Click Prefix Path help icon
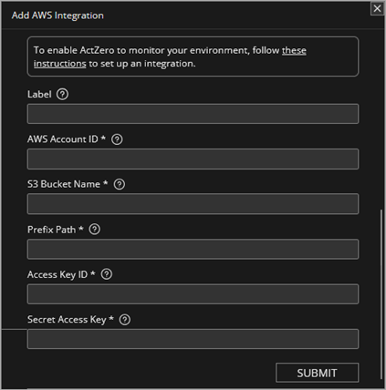The width and height of the screenshot is (386, 390). tap(95, 230)
